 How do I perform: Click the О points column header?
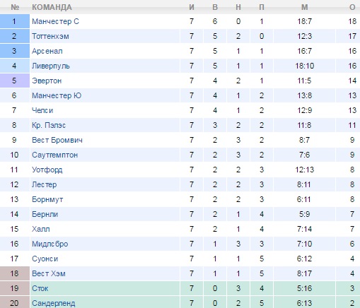tap(352, 7)
